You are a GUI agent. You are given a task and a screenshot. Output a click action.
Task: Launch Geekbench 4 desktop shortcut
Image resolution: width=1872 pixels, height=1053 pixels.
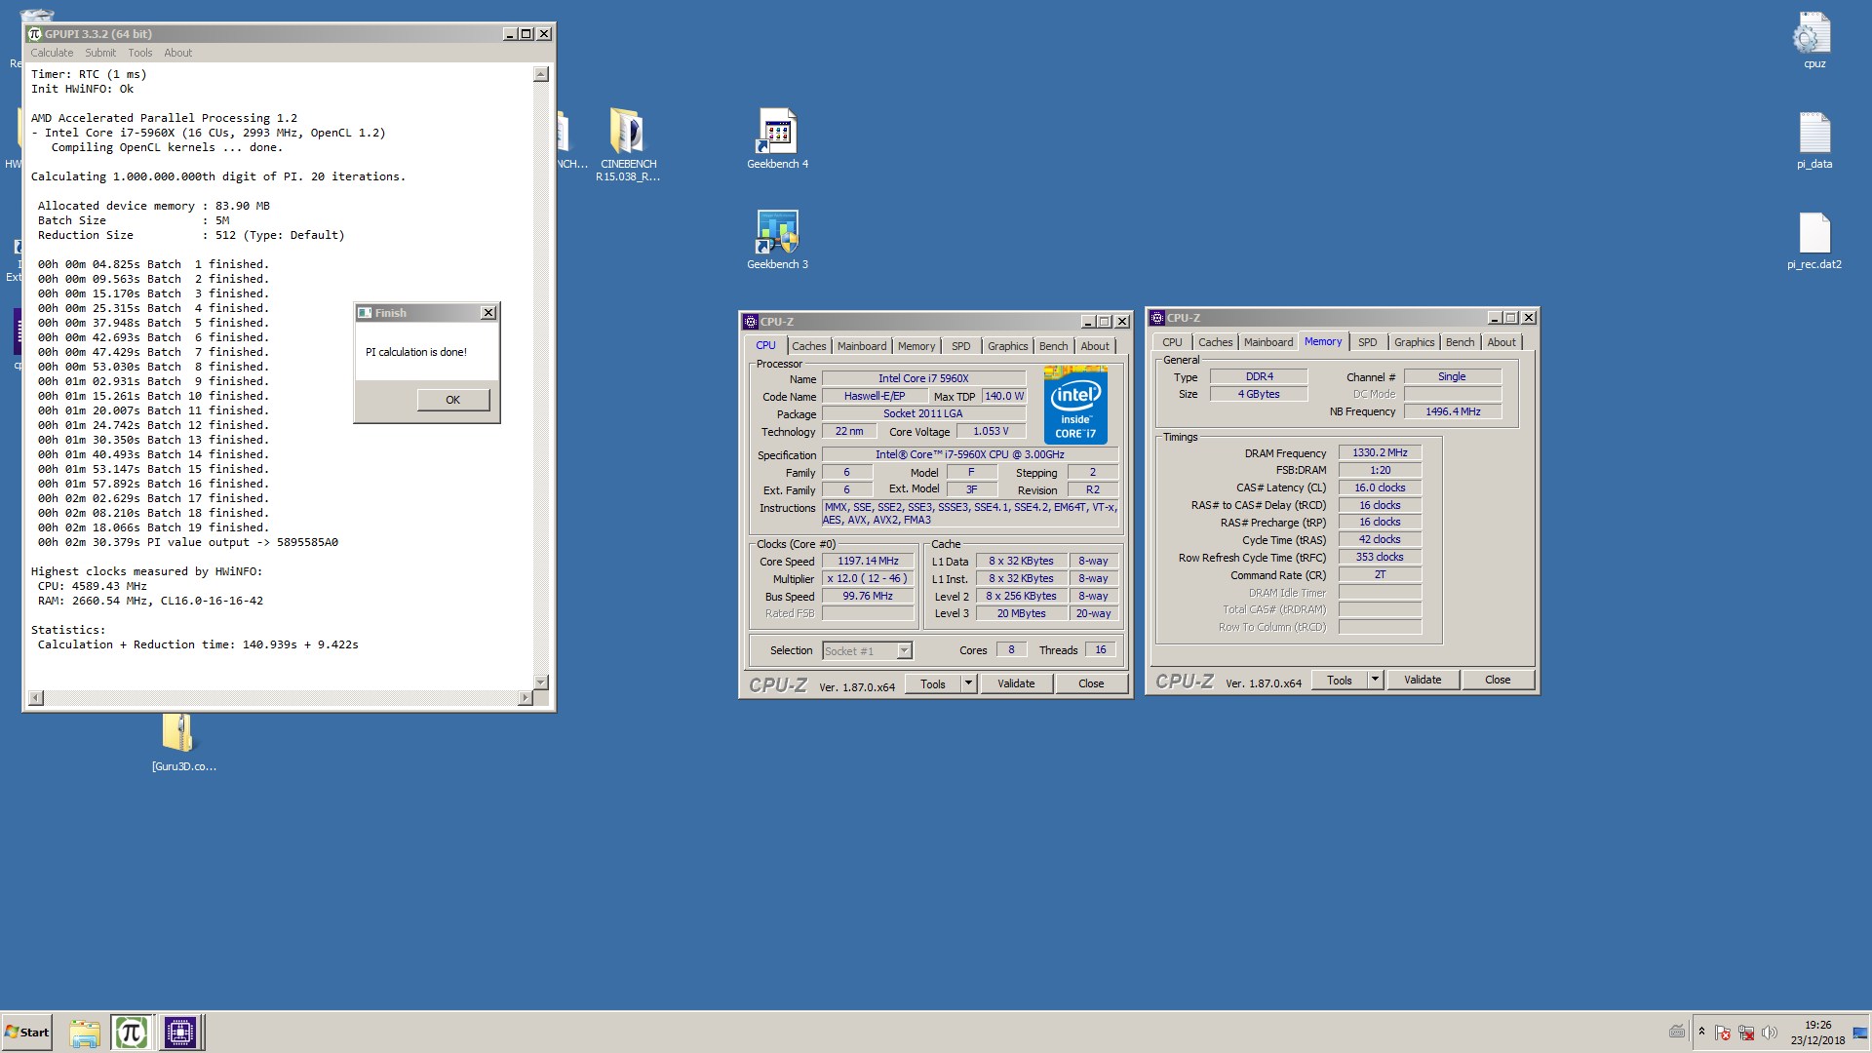click(777, 138)
